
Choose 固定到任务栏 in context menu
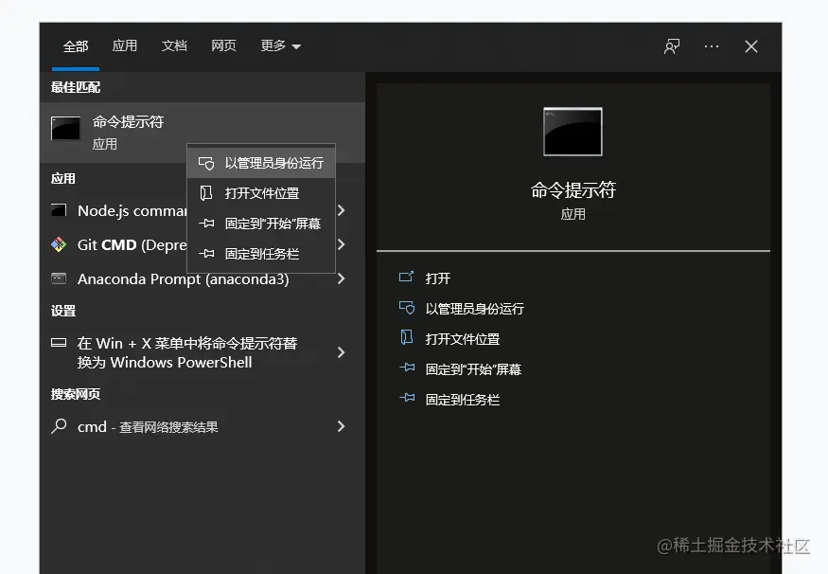(261, 254)
